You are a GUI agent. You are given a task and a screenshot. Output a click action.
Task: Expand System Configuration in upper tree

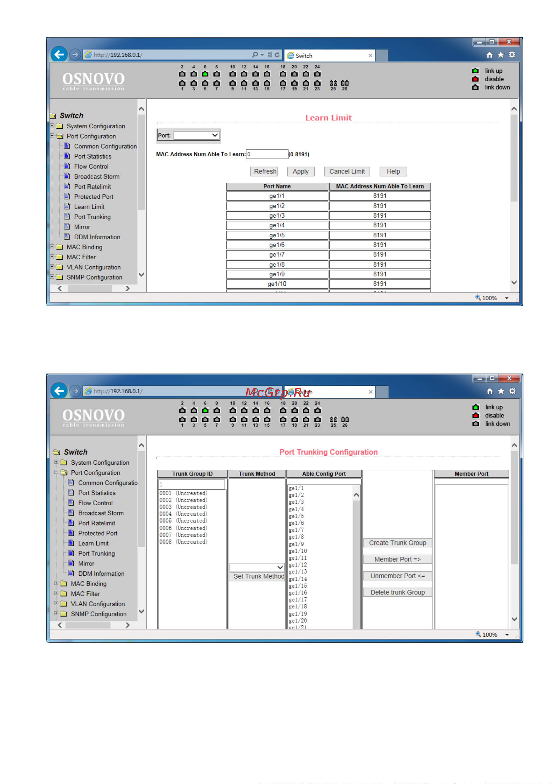tap(52, 126)
